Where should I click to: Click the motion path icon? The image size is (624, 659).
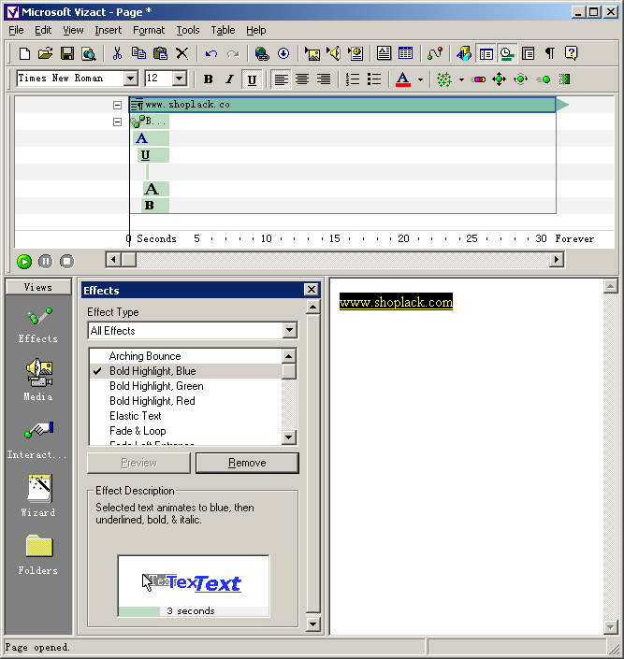435,53
